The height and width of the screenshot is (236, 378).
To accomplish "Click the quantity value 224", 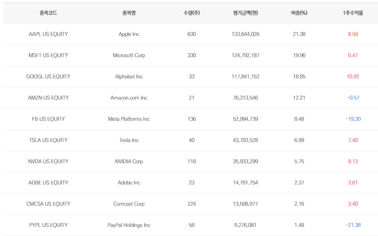I will click(x=192, y=204).
